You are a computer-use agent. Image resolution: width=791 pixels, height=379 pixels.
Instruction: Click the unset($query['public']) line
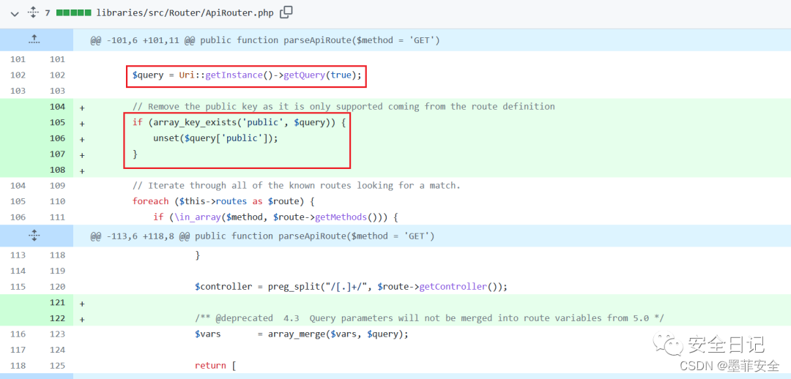tap(215, 138)
